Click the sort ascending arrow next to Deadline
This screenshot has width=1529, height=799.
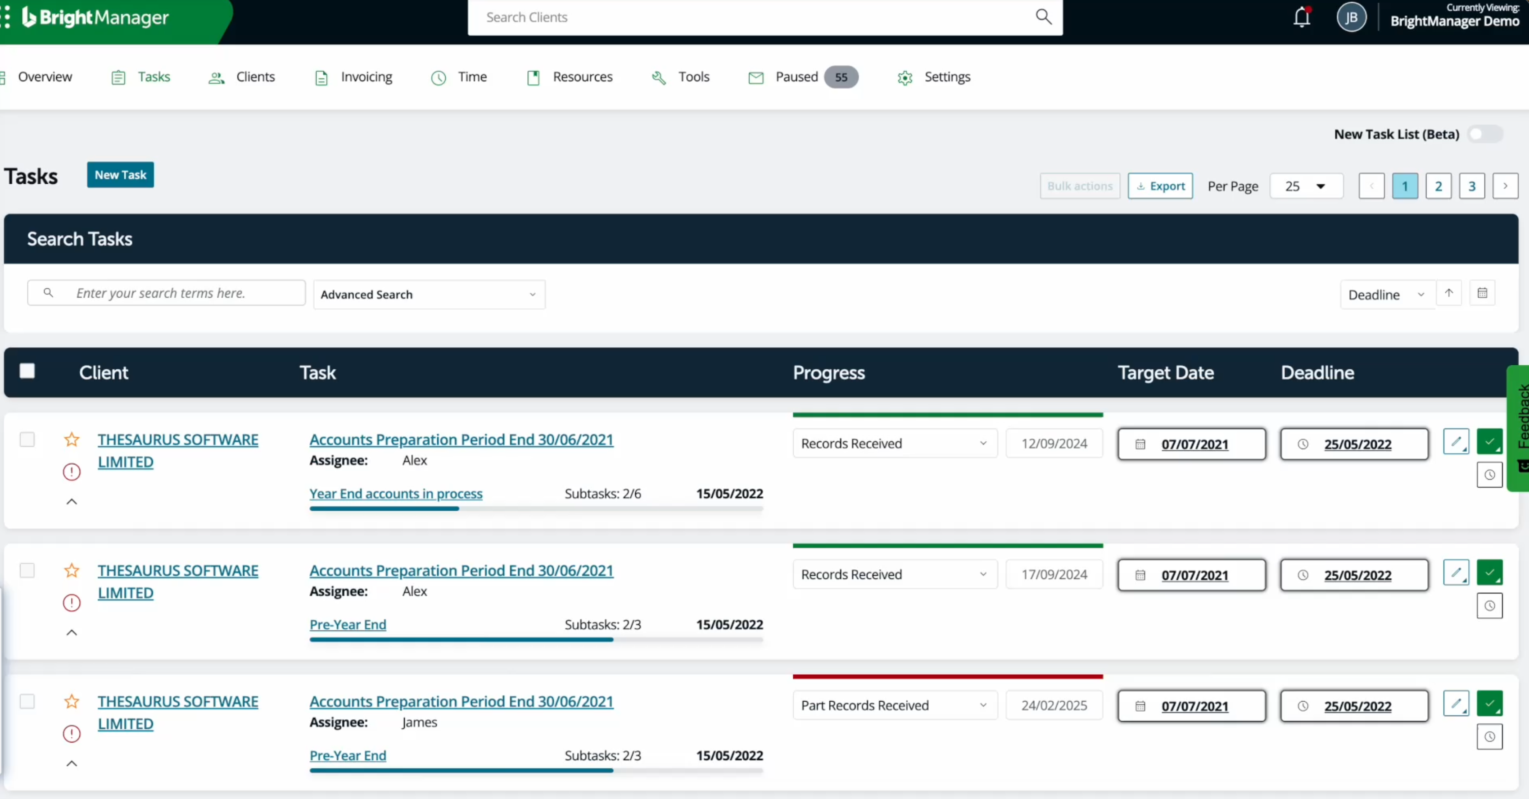pyautogui.click(x=1449, y=293)
